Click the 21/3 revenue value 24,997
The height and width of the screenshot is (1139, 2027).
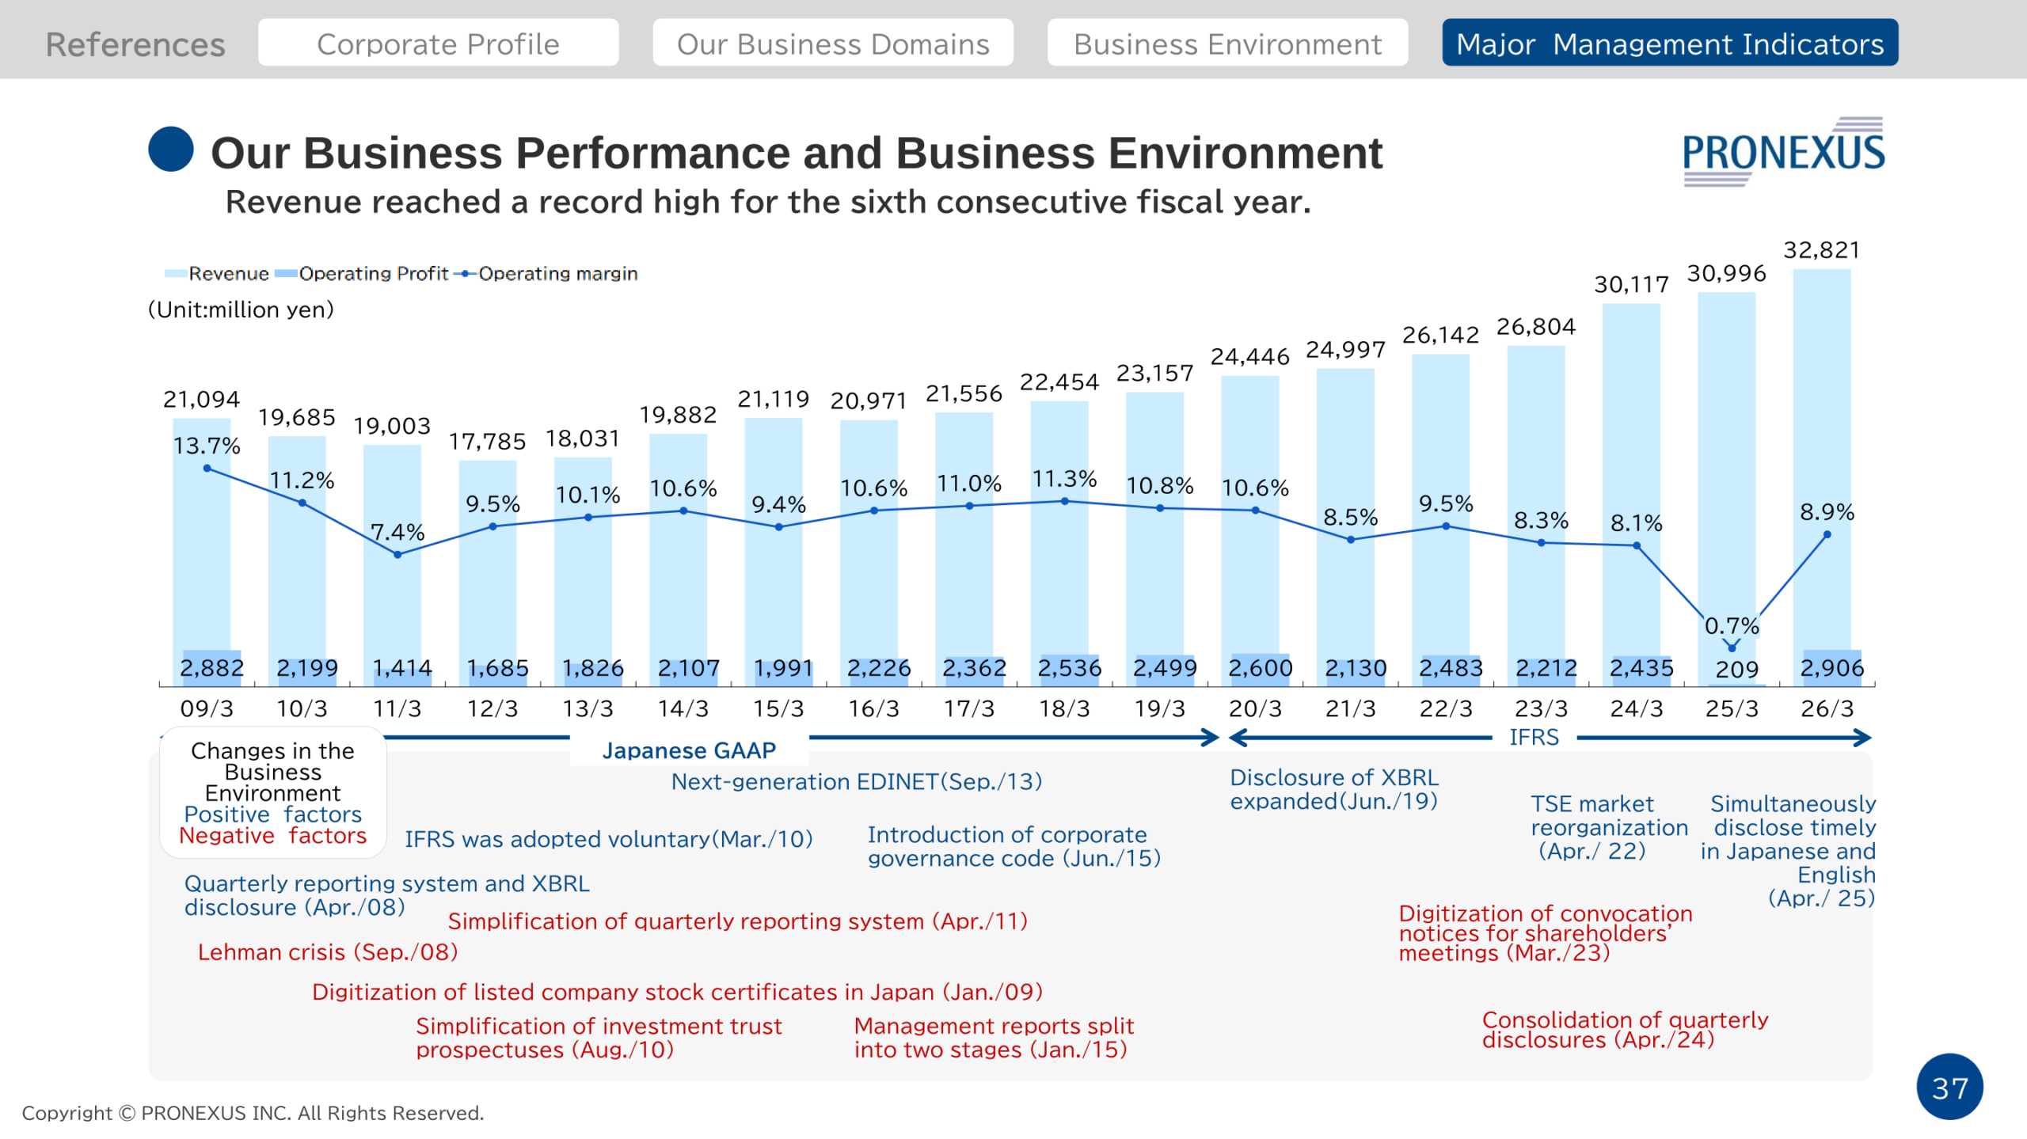click(1345, 350)
